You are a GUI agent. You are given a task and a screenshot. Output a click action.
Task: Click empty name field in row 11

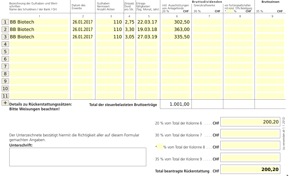39,96
